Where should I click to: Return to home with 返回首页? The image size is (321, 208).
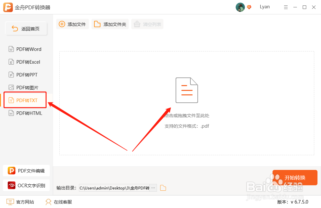pyautogui.click(x=26, y=28)
